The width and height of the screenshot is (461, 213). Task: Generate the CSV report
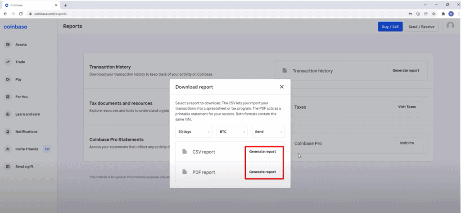pos(262,152)
